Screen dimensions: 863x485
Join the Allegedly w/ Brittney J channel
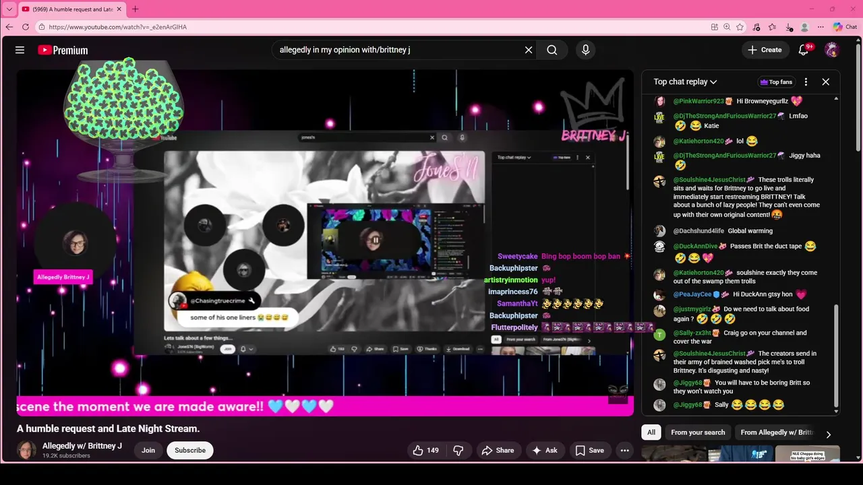pos(148,450)
